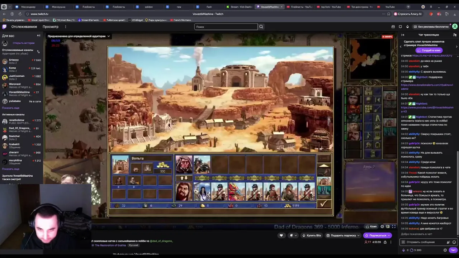Show more active channels

pos(11,169)
